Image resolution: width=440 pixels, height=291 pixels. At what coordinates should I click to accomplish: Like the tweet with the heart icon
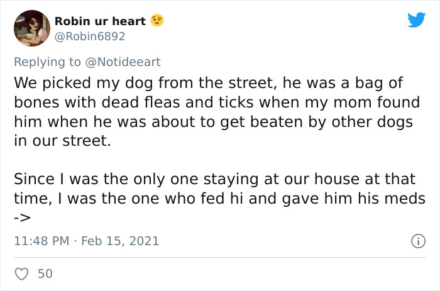[21, 273]
